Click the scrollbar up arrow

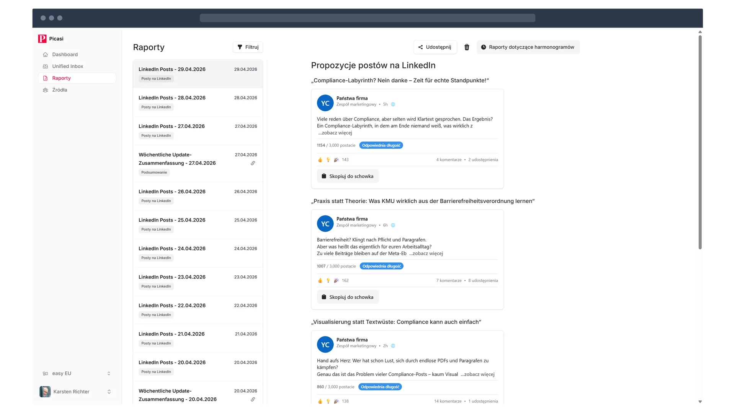click(x=700, y=32)
